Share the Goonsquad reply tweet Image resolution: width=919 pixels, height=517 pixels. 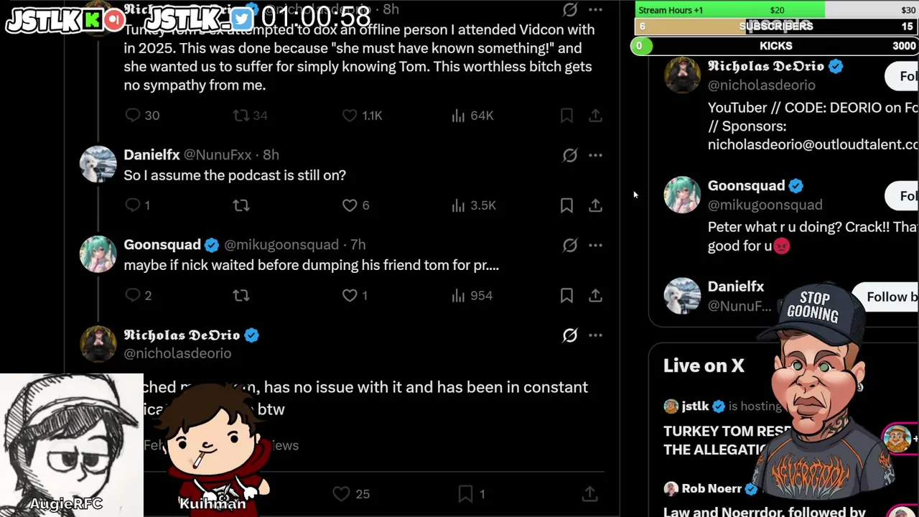(x=595, y=295)
